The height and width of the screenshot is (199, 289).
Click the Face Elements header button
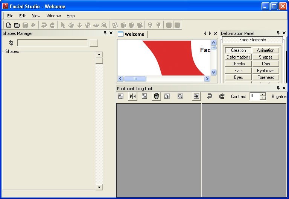pyautogui.click(x=252, y=40)
